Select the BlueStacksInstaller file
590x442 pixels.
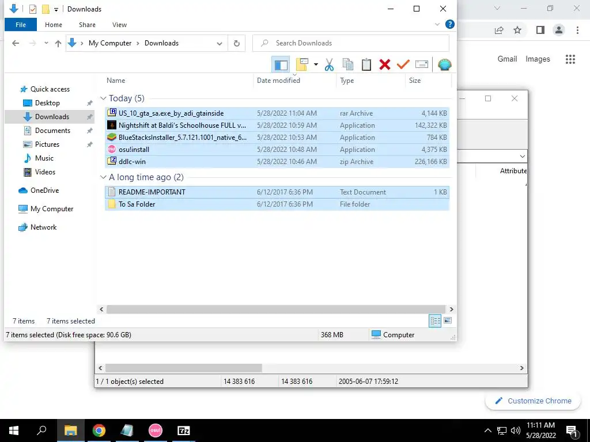point(277,137)
